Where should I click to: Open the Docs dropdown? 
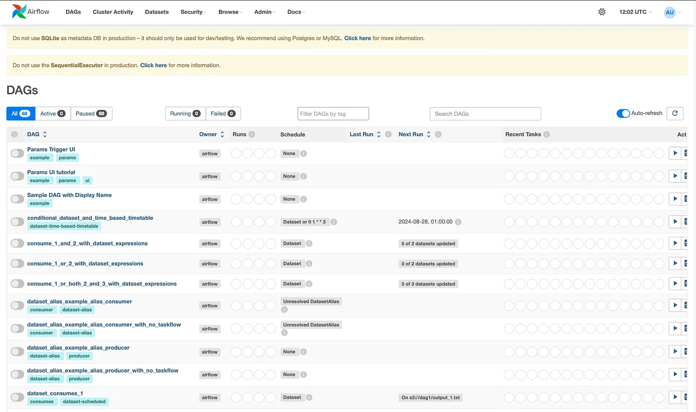296,11
